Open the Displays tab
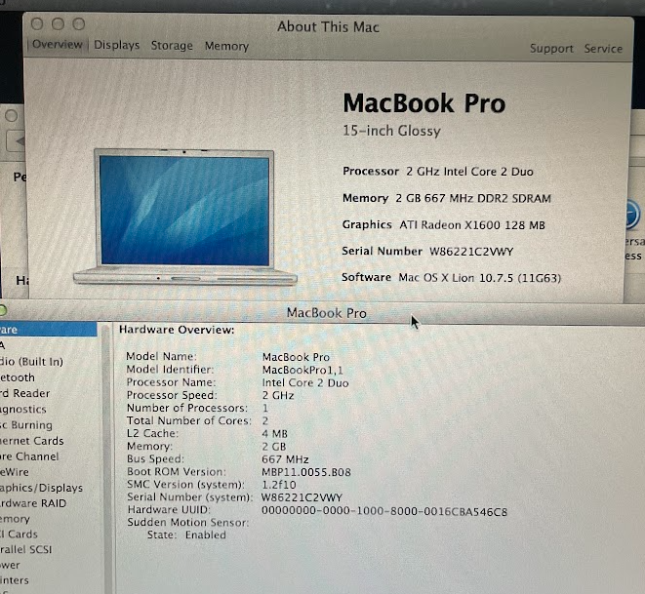The width and height of the screenshot is (645, 594). pyautogui.click(x=117, y=45)
